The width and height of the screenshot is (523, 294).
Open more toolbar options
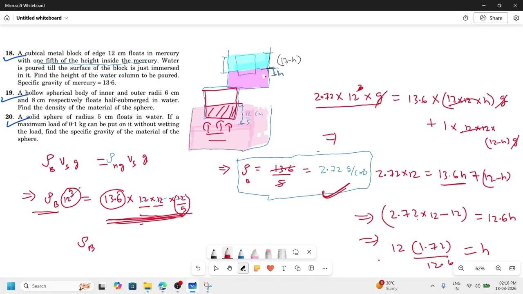(x=324, y=268)
